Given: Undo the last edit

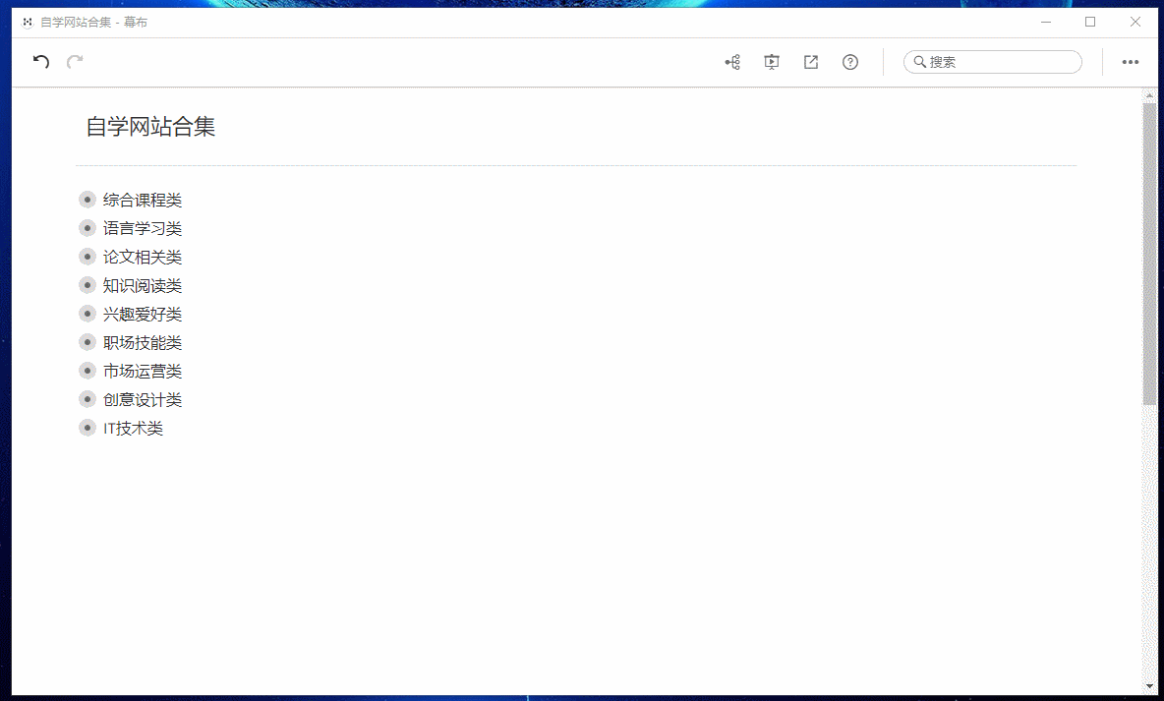Looking at the screenshot, I should point(41,62).
